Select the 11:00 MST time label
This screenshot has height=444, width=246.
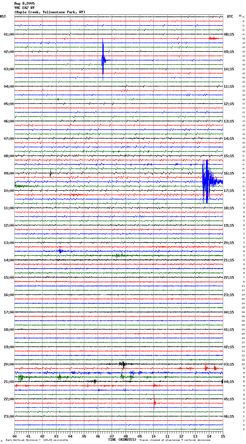[x=9, y=208]
